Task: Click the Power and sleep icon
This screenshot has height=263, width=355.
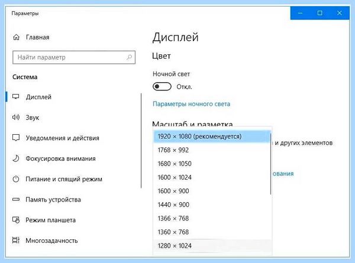Action: click(16, 179)
